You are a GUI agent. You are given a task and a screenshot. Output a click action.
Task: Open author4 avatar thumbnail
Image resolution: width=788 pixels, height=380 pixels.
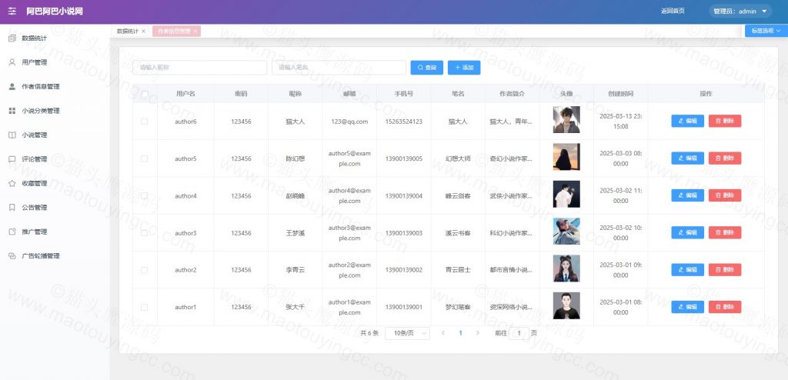click(566, 194)
